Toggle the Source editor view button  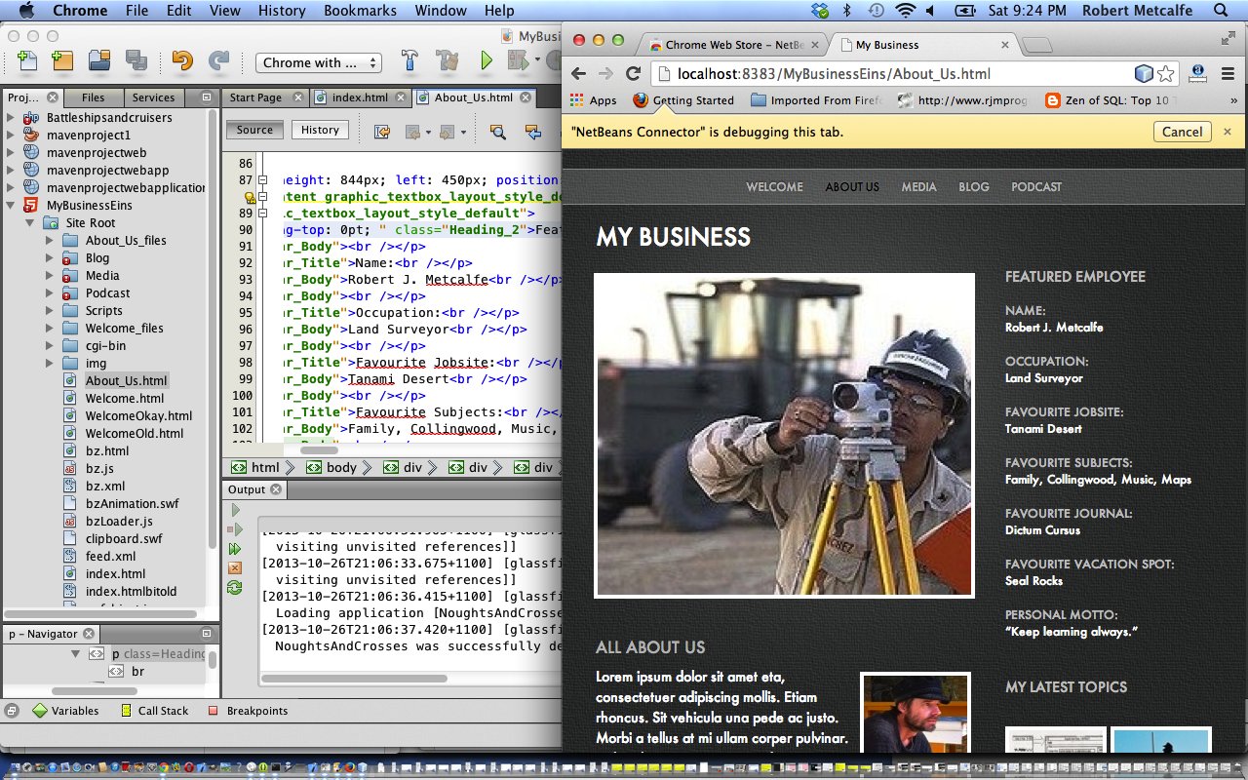[x=254, y=130]
